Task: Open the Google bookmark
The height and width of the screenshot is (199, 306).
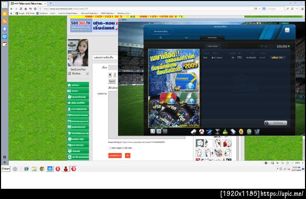Action: point(20,13)
